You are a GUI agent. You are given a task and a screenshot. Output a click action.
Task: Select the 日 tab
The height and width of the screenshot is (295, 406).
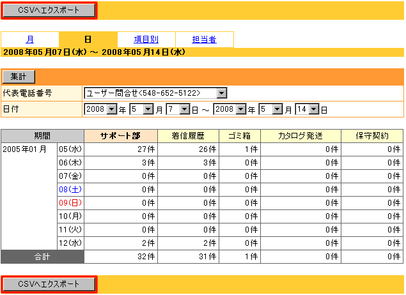[88, 40]
